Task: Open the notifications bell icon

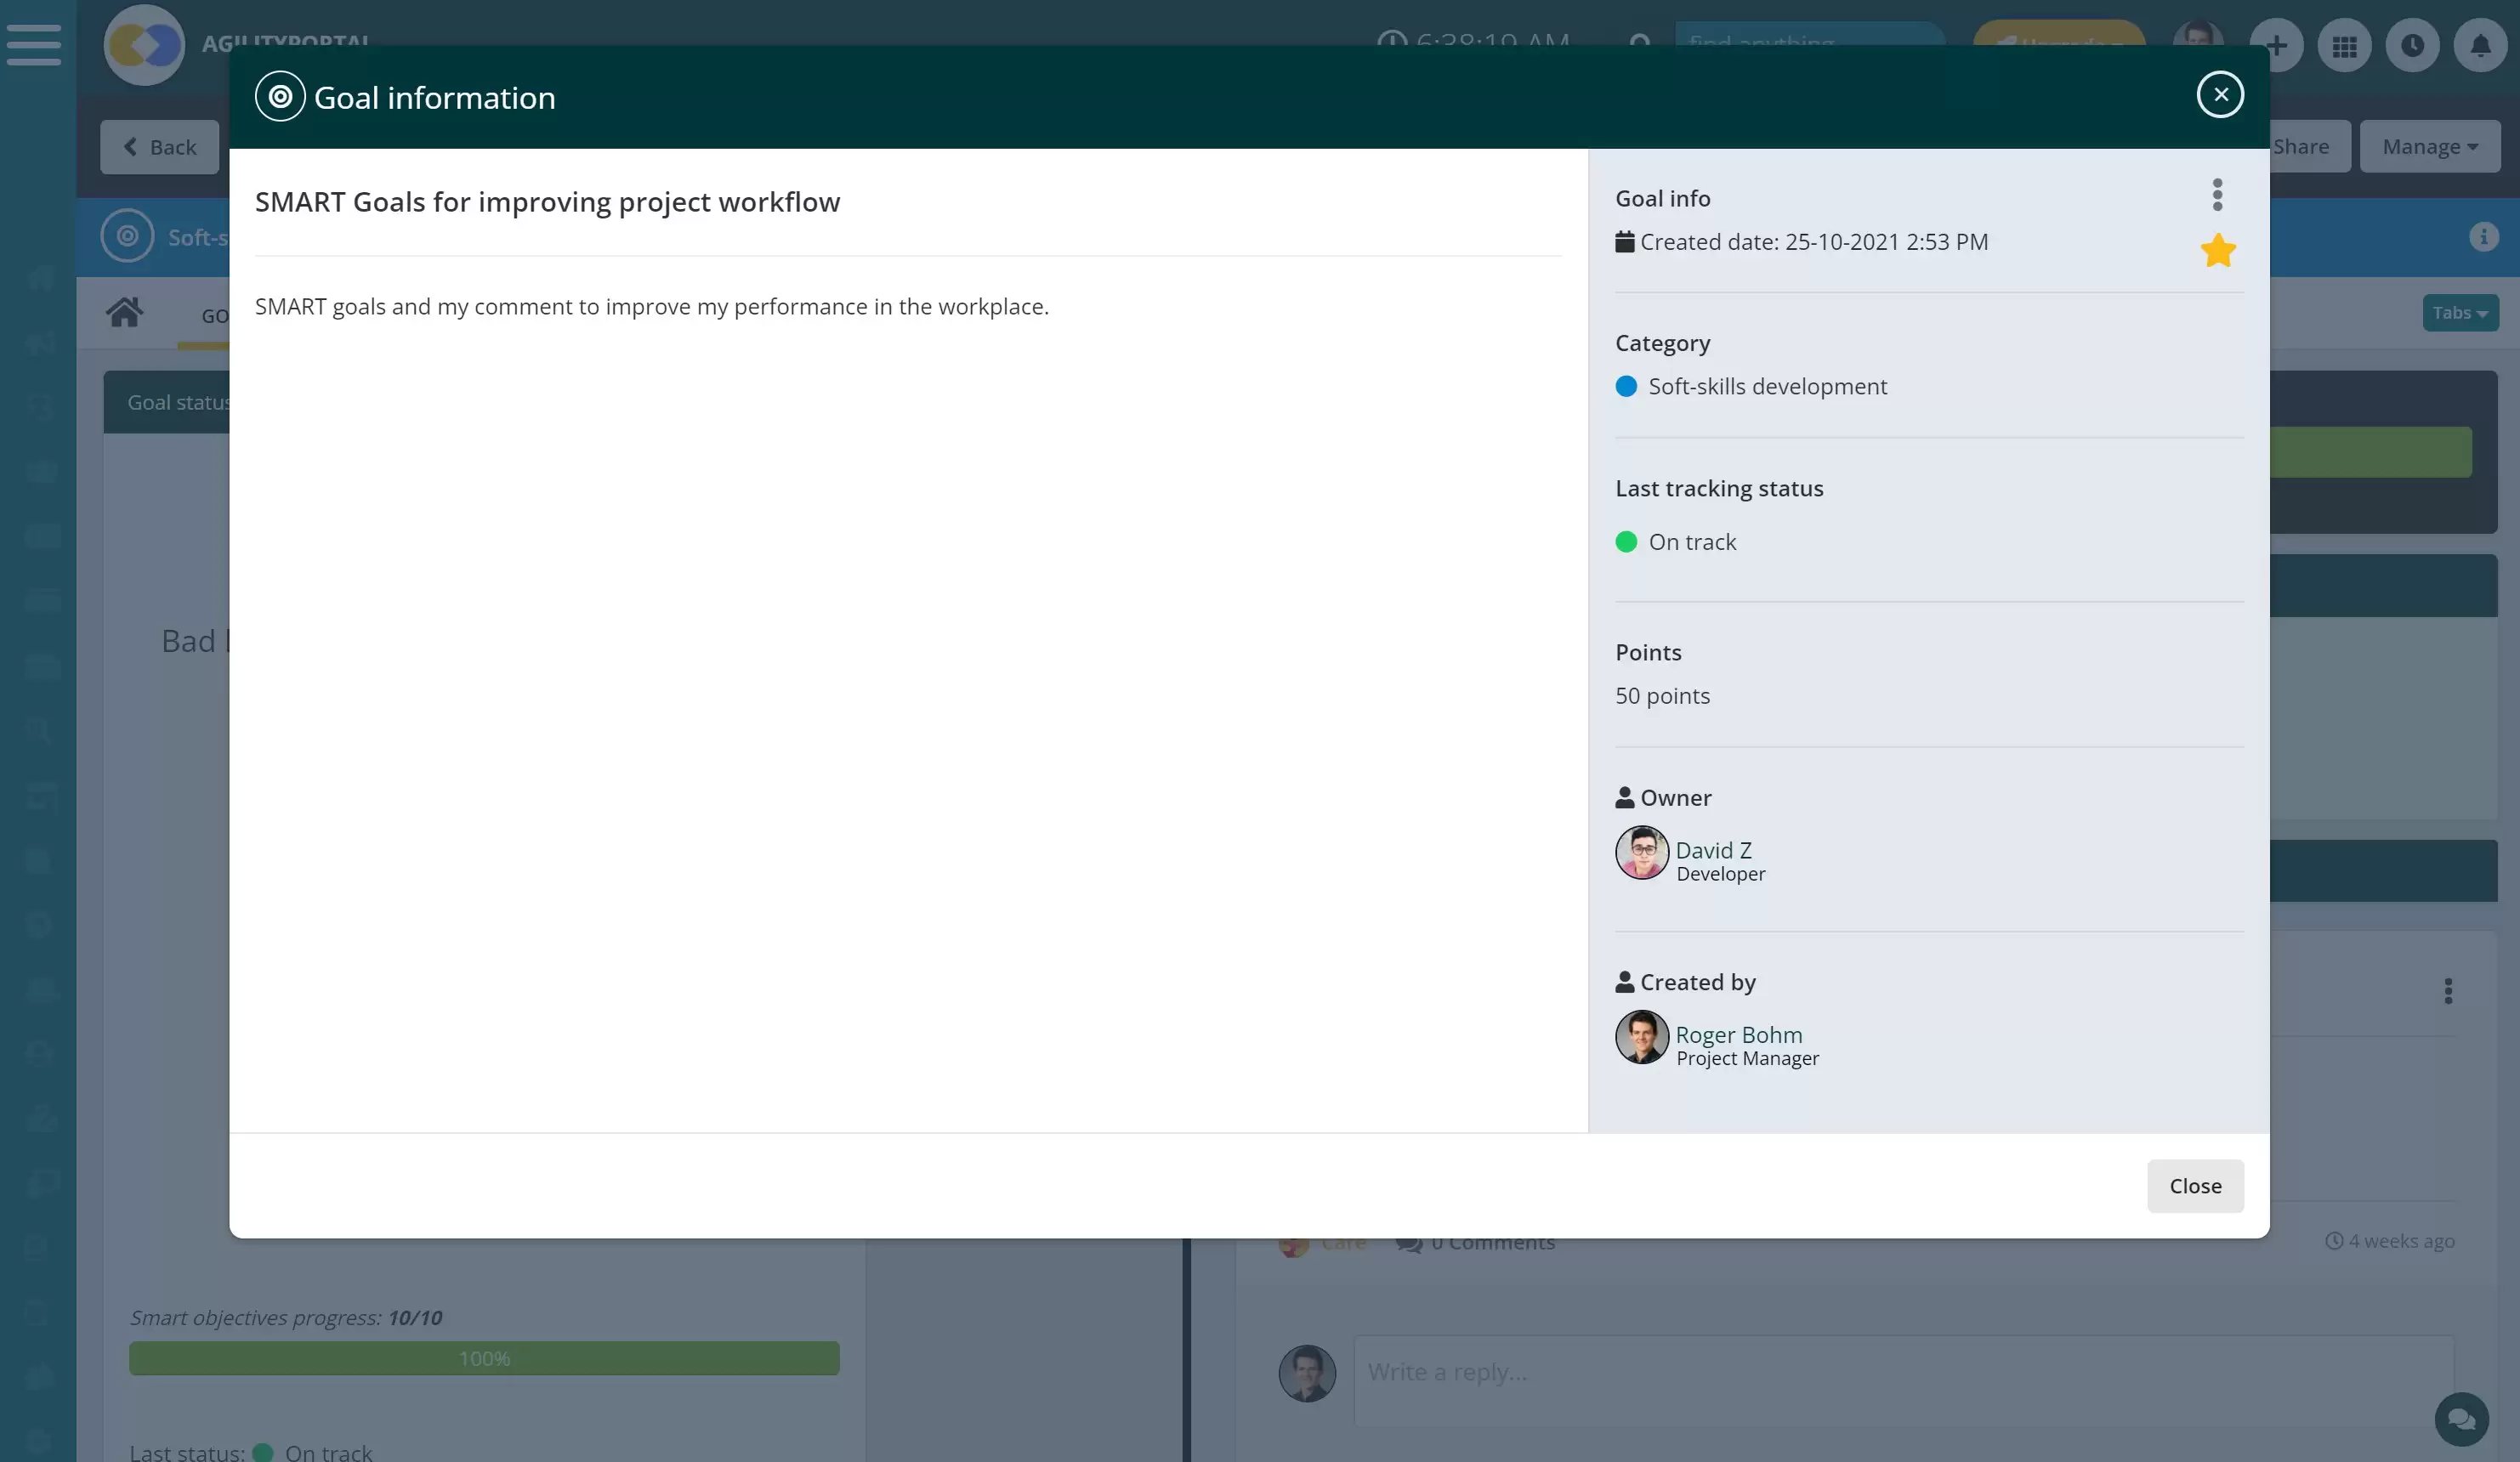Action: 2481,46
